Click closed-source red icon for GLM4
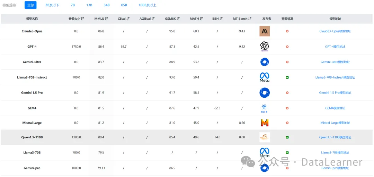The width and height of the screenshot is (374, 177). (287, 108)
